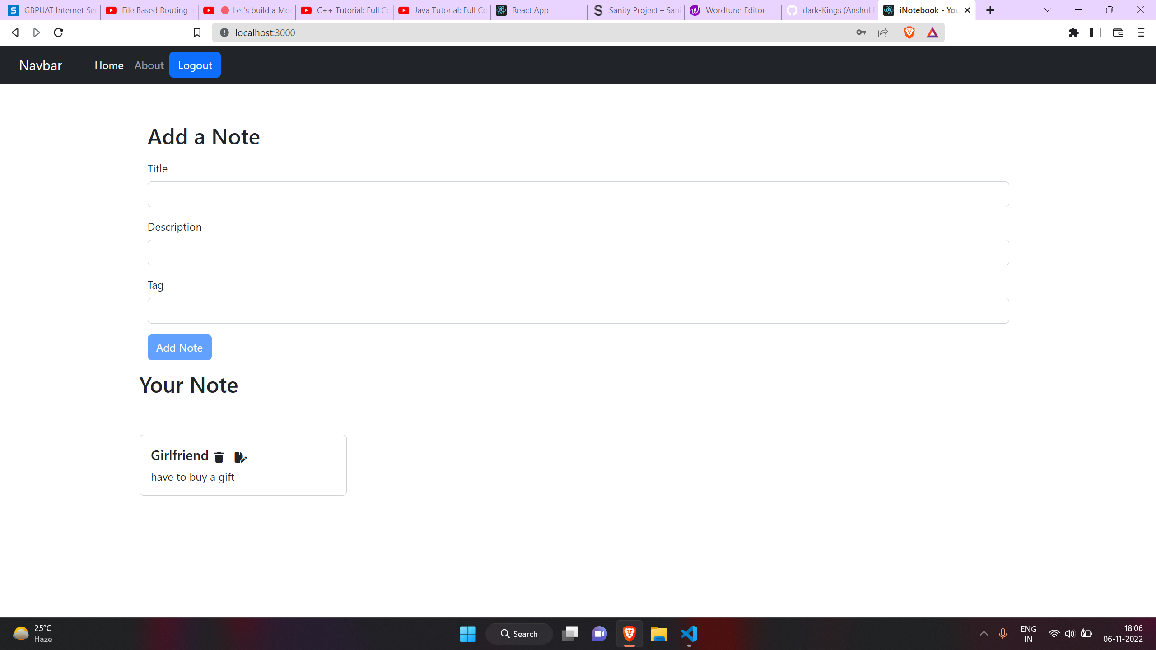
Task: Open the About link in navbar
Action: pos(149,65)
